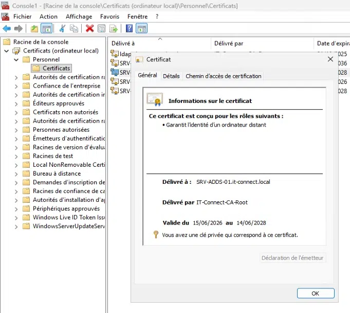Expand Personnes autorisées folder

click(x=16, y=130)
